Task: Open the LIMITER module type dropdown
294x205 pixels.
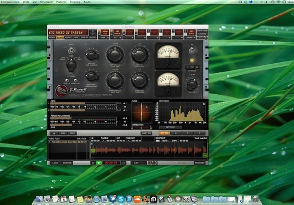Action: (190, 38)
